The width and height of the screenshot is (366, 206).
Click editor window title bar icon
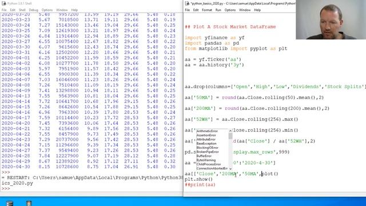[x=187, y=3]
